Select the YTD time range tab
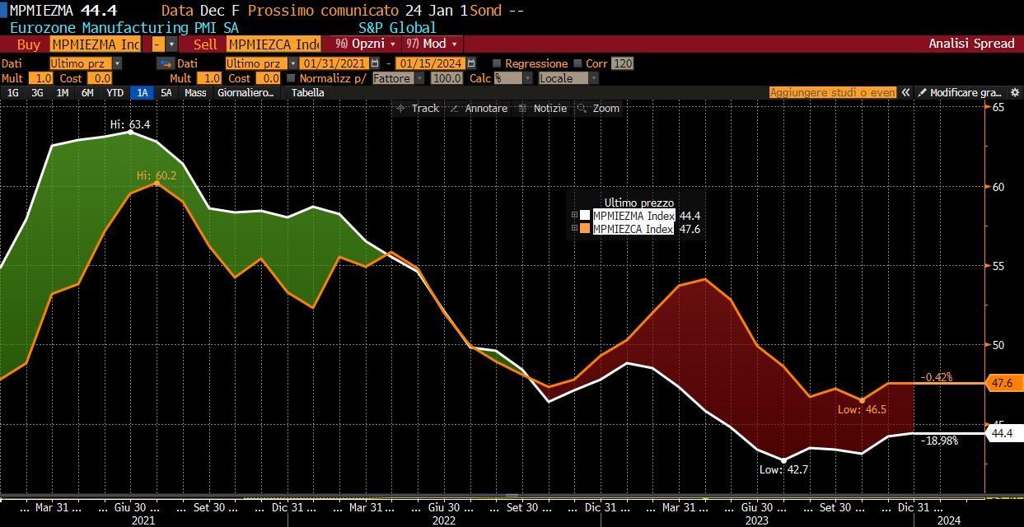1024x527 pixels. click(115, 93)
